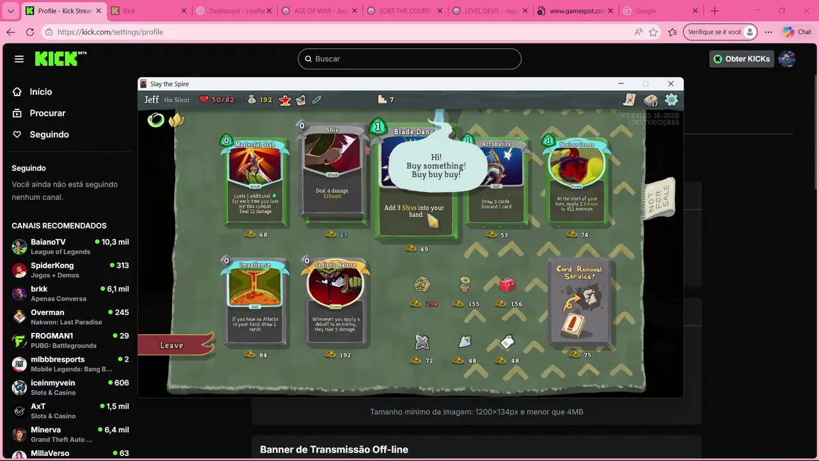Switch to the Dashboard - LivePix tab
This screenshot has height=461, width=819.
coord(234,11)
